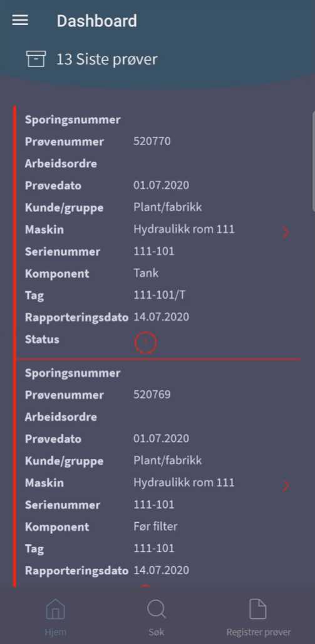This screenshot has height=644, width=315.
Task: Select the Registrer prøver tab label
Action: [259, 631]
